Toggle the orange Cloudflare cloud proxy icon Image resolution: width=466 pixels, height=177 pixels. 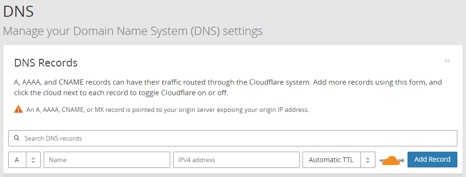coord(391,160)
